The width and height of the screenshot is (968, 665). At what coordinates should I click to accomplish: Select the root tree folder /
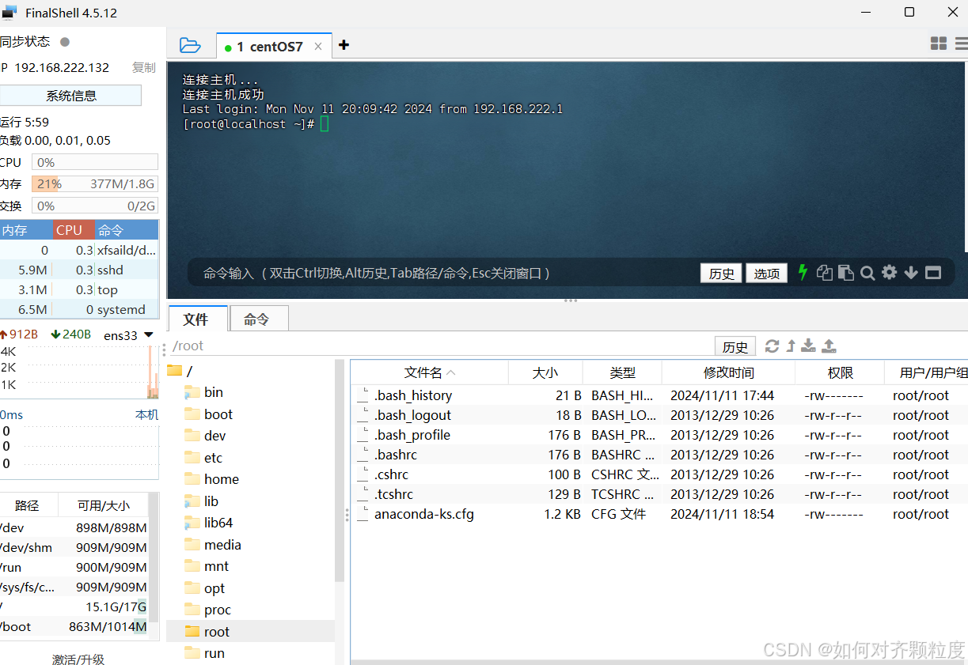click(x=180, y=371)
